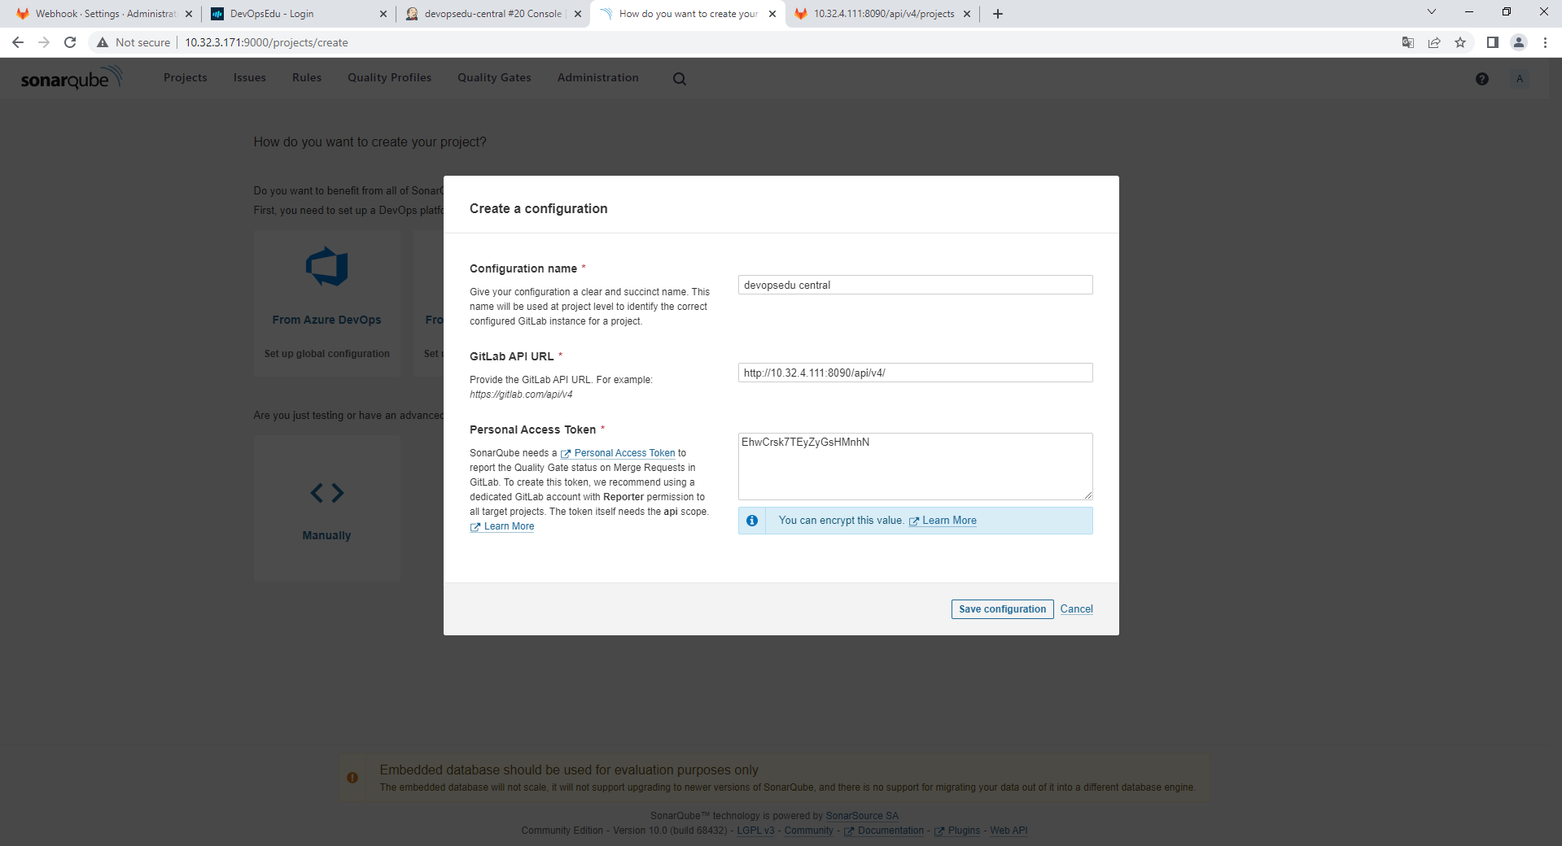Open Chrome three-dot menu

tap(1545, 42)
